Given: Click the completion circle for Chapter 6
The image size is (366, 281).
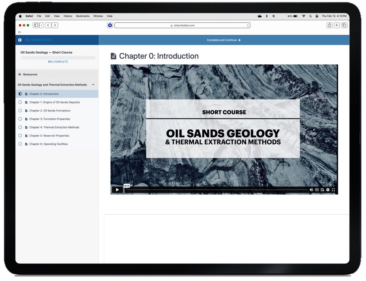Looking at the screenshot, I should tap(20, 144).
